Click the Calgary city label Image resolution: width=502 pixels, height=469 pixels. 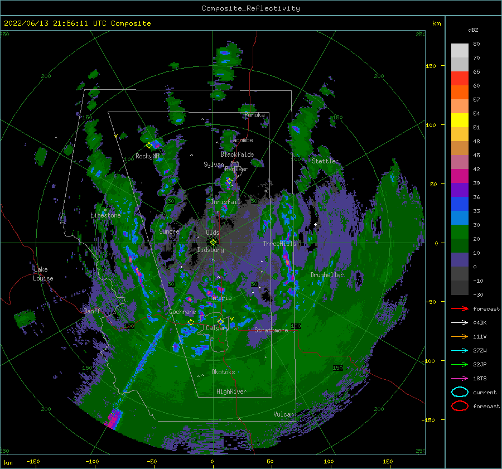tap(218, 328)
